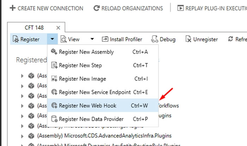Screen dimensions: 247x146
Task: Choose Register New Image entry
Action: pyautogui.click(x=103, y=79)
